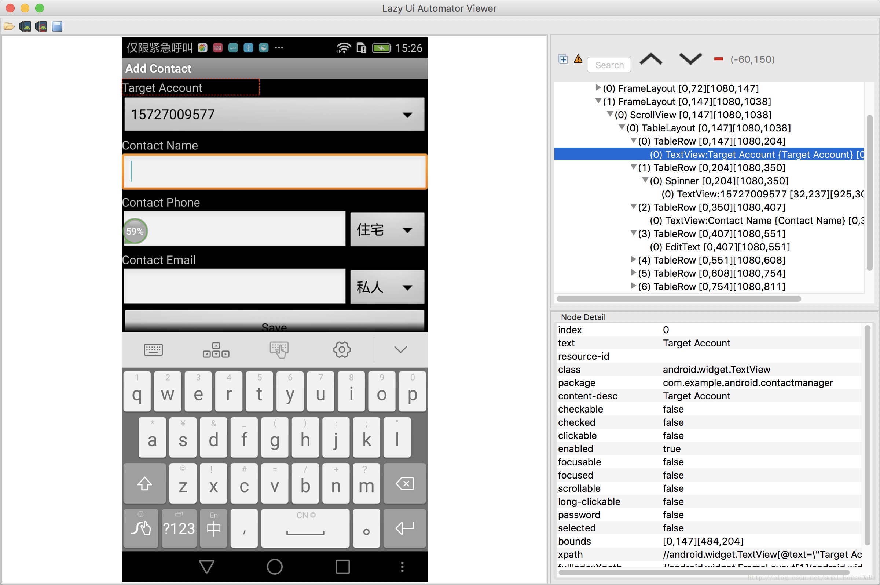Collapse the ScrollView tree node
This screenshot has width=880, height=585.
point(610,114)
